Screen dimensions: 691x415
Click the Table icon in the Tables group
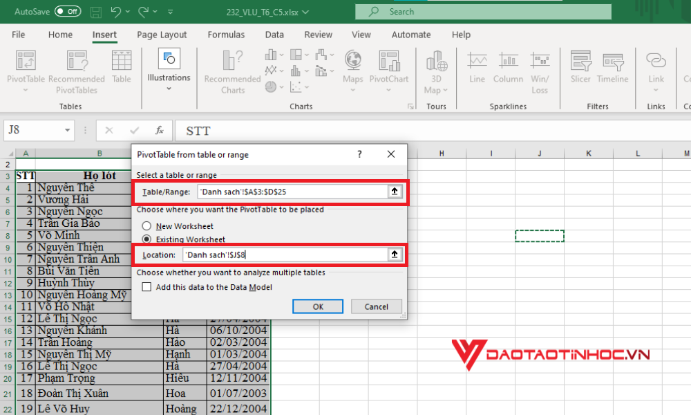(122, 62)
